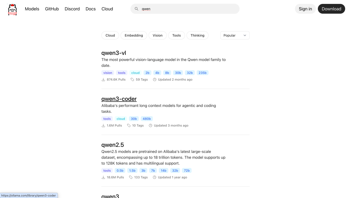
Task: Click Docs in the navigation bar
Action: tap(90, 9)
